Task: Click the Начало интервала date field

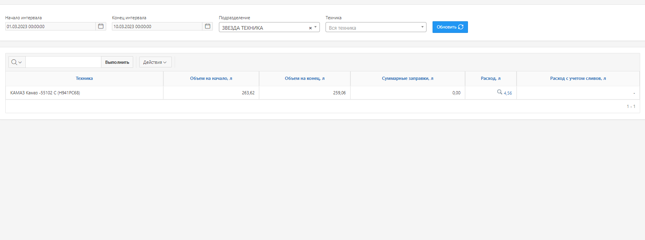Action: pyautogui.click(x=50, y=26)
